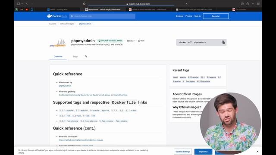276x155 pixels.
Task: Click the Register button
Action: [216, 16]
